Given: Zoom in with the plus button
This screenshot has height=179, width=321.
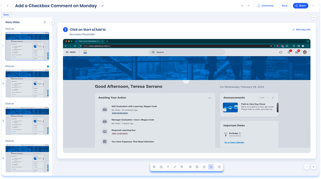Looking at the screenshot, I should (313, 167).
